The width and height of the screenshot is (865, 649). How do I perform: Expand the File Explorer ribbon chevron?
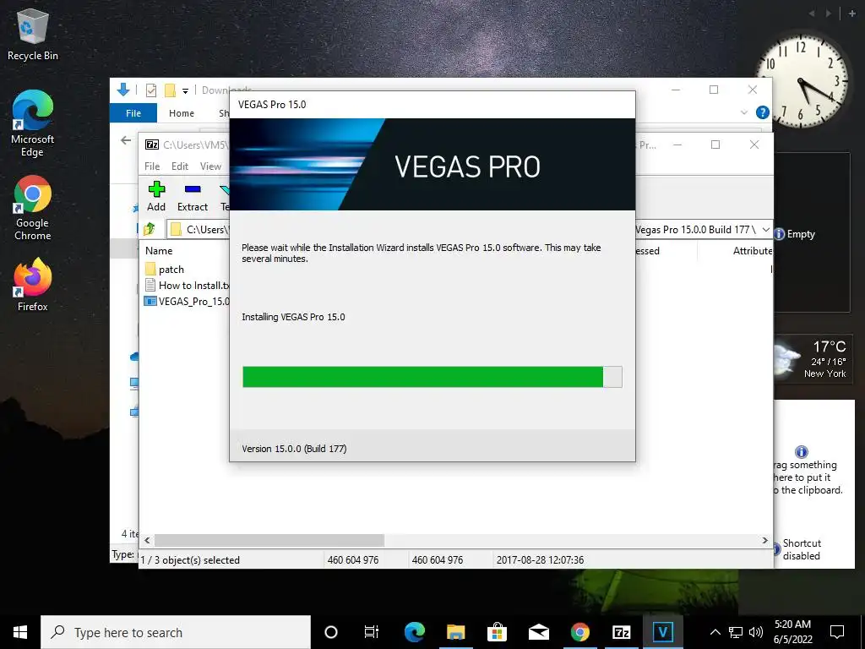tap(743, 112)
